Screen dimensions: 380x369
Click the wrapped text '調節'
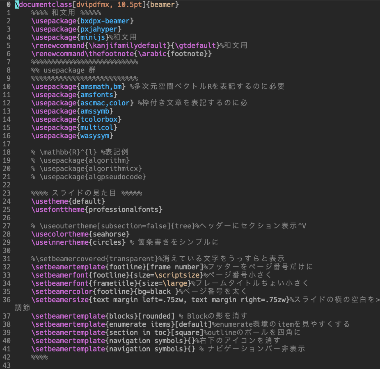pos(23,308)
